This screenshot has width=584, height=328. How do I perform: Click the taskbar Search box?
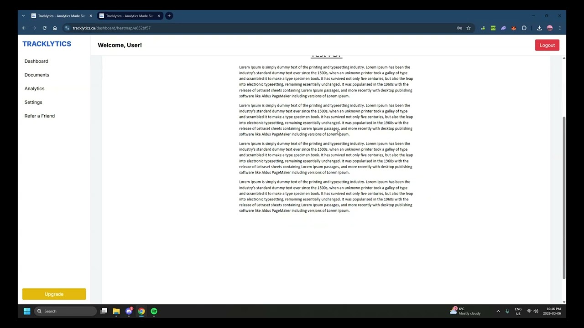(65, 311)
